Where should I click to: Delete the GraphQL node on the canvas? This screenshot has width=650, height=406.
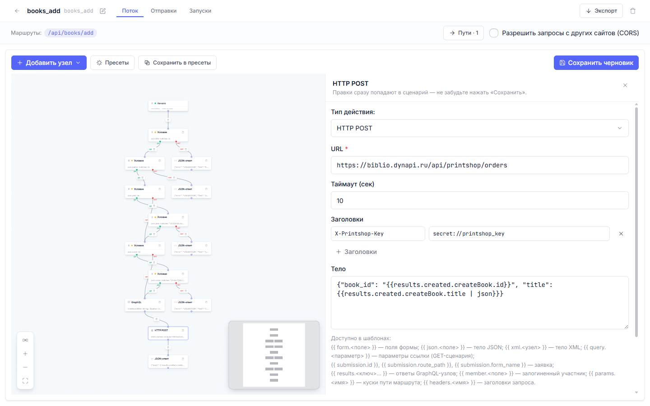159,302
